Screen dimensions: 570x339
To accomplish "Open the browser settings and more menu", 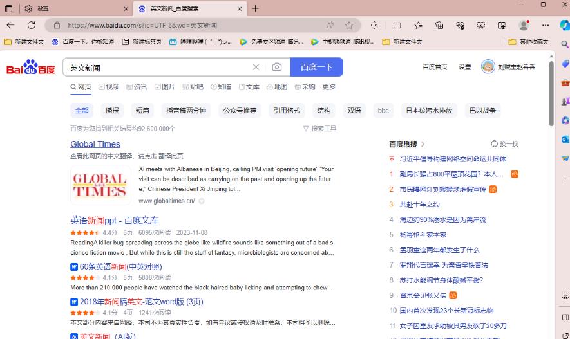I will click(546, 25).
